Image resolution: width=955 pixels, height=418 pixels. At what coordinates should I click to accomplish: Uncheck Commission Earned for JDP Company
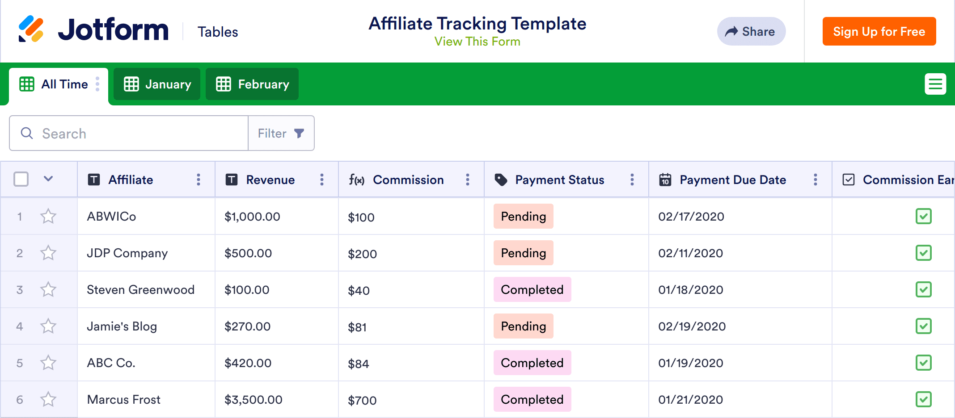click(923, 253)
